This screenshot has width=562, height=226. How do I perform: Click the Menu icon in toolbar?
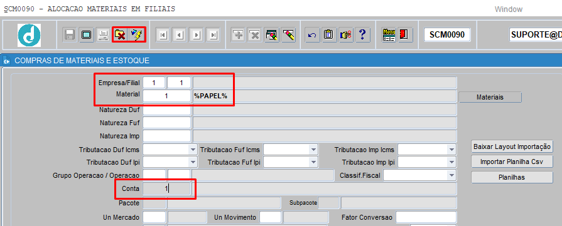coord(388,35)
